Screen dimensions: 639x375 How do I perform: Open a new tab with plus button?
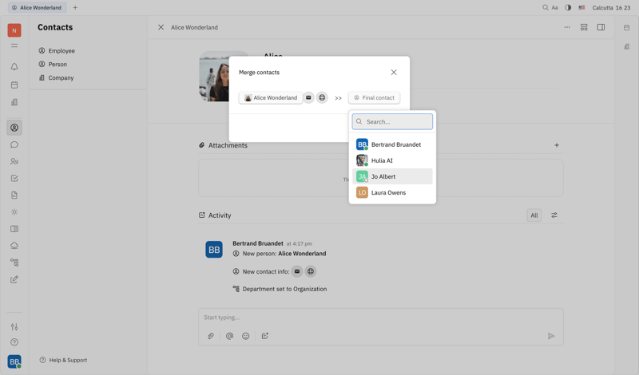pos(75,7)
